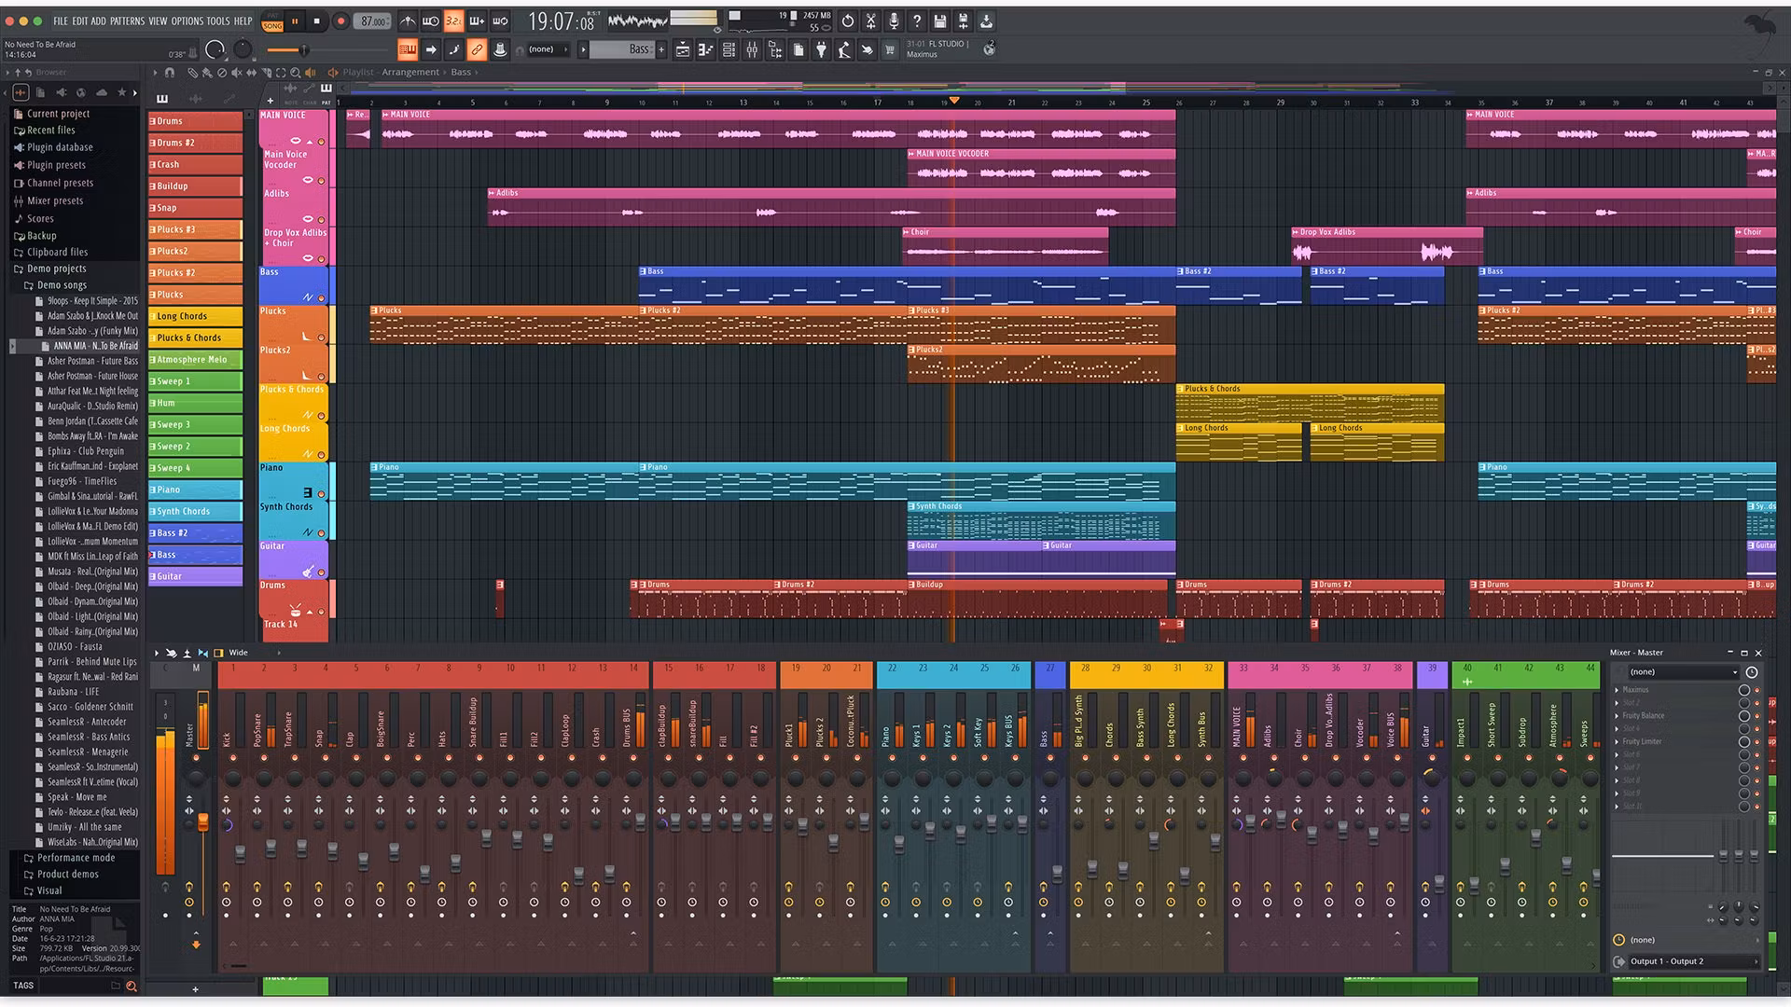The image size is (1791, 1007).
Task: Select the Synth Chords pattern
Action: click(195, 512)
